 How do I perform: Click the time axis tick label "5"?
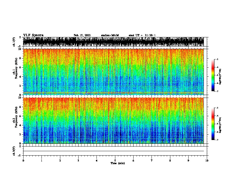coord(115,161)
